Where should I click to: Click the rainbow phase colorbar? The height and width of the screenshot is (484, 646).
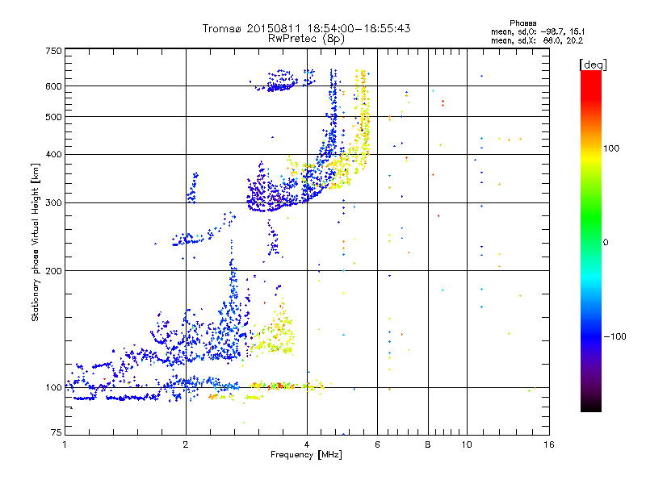pos(591,240)
